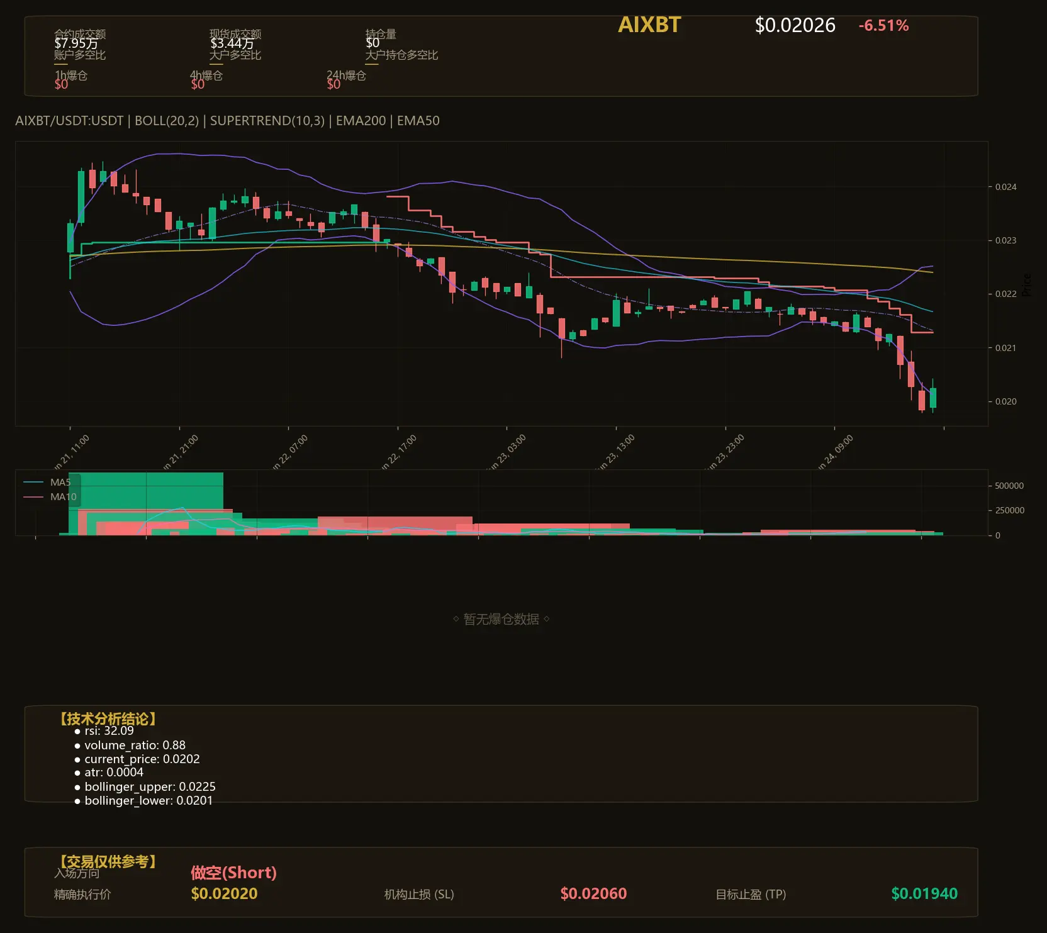Click the 大户多空比 label
The width and height of the screenshot is (1047, 933).
235,55
